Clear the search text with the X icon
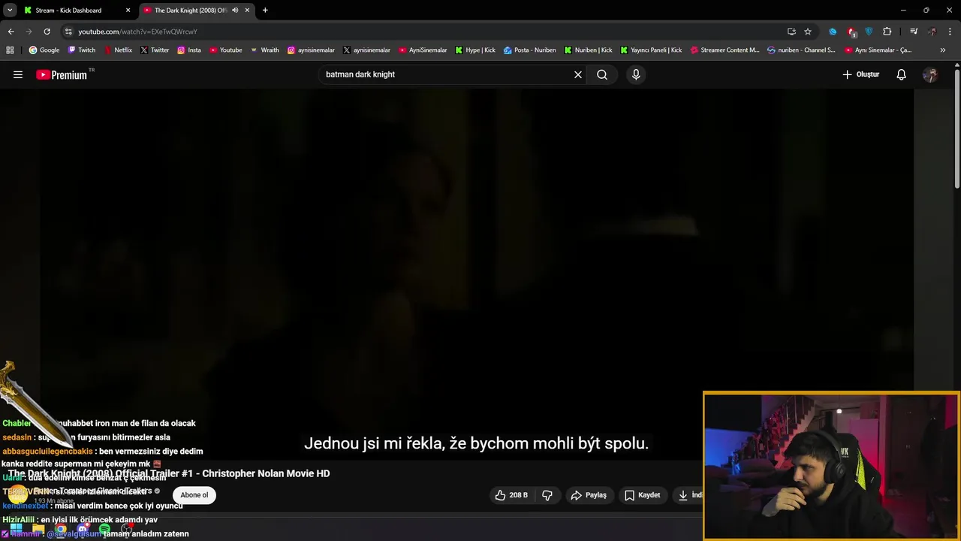 [x=578, y=74]
